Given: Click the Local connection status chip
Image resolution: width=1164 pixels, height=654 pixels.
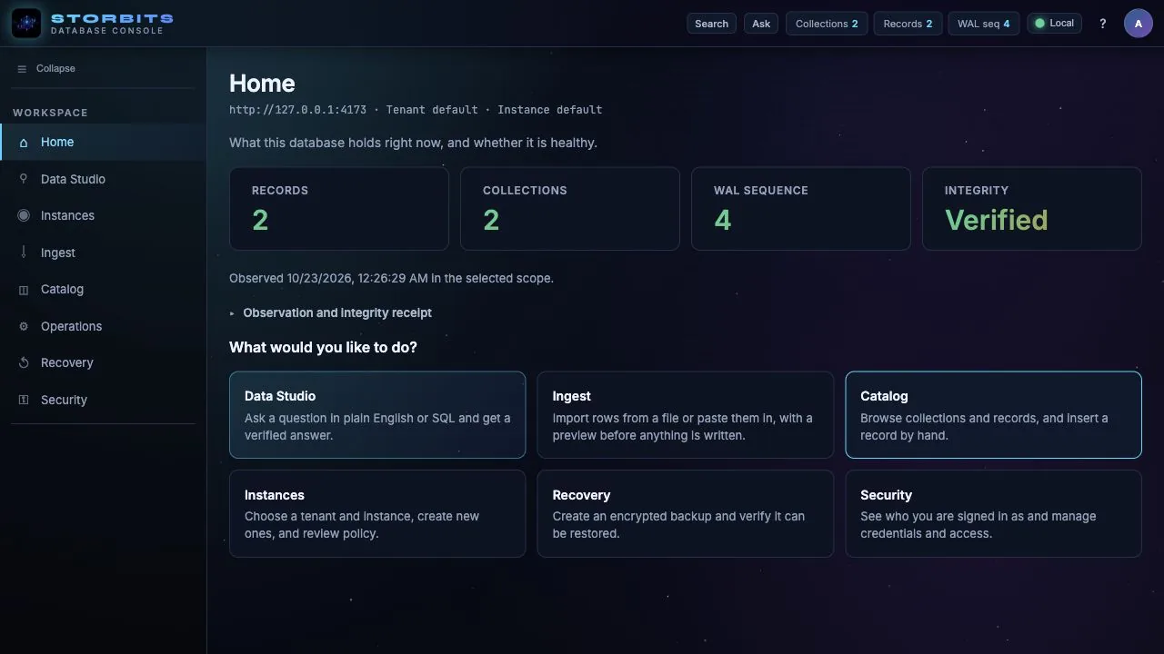Looking at the screenshot, I should point(1054,24).
